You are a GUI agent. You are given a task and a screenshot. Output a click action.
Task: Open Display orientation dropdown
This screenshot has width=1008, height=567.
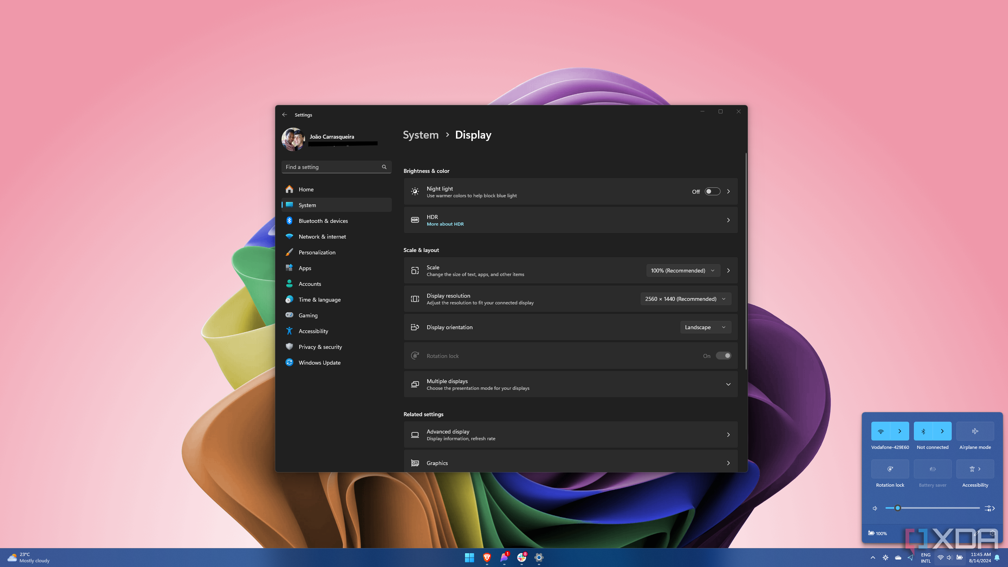(704, 327)
